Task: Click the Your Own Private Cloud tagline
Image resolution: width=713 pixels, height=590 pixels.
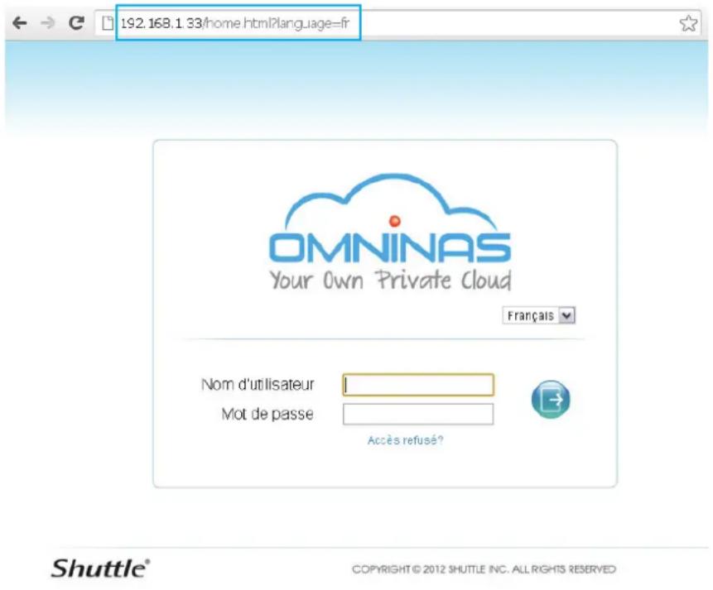Action: click(x=391, y=280)
